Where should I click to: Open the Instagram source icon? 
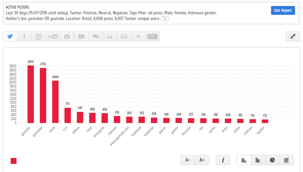coord(38,36)
